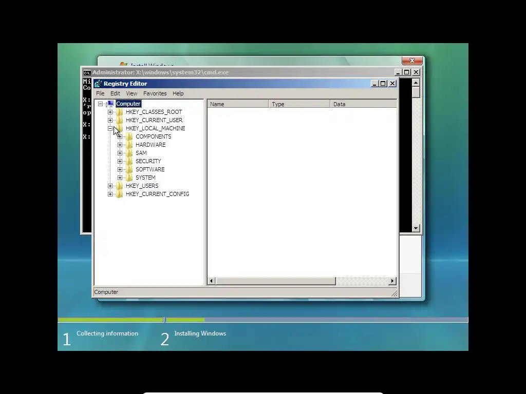Click the cmd.exe title bar icon
The image size is (526, 394).
tap(87, 72)
